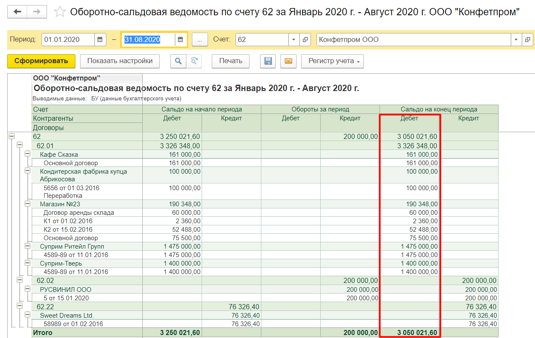Screen dimensions: 535x338
Task: Save report with floppy disk icon
Action: pyautogui.click(x=268, y=61)
